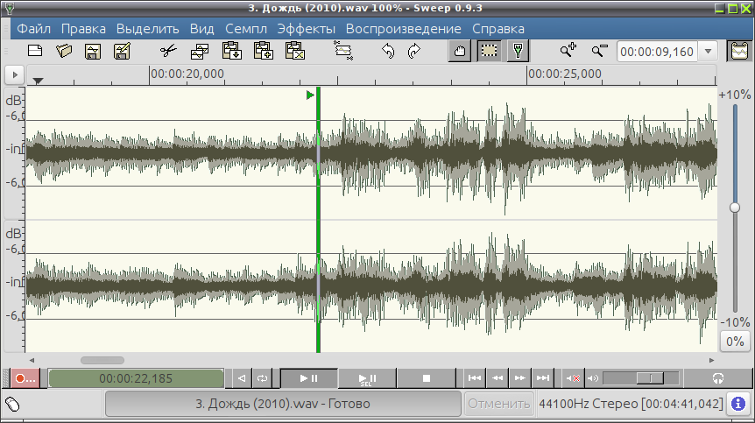755x423 pixels.
Task: Toggle reverse playback
Action: coord(242,378)
